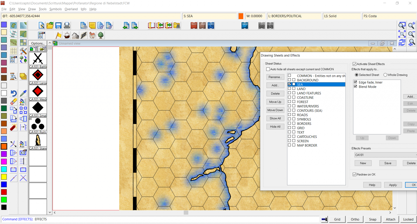Select the Whole Drawing radio button
The width and height of the screenshot is (417, 224).
[385, 75]
